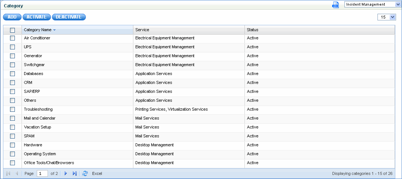Image resolution: width=402 pixels, height=179 pixels.
Task: Click the DEACTIVATE button
Action: click(69, 17)
